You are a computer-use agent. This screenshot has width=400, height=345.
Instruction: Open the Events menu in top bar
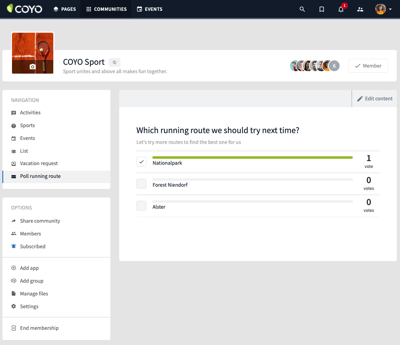(150, 9)
